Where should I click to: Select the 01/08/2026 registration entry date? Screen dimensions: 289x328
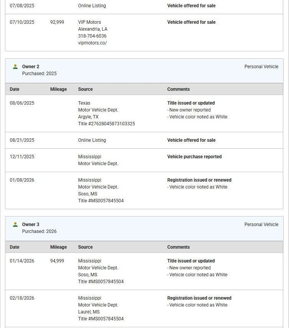22,180
